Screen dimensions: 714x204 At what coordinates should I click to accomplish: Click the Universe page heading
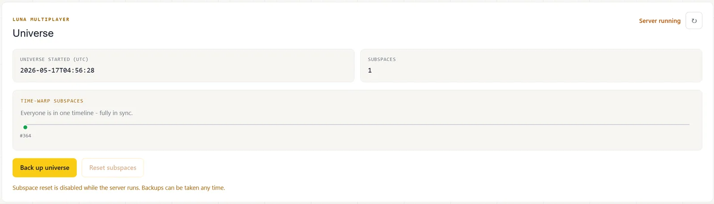coord(33,33)
